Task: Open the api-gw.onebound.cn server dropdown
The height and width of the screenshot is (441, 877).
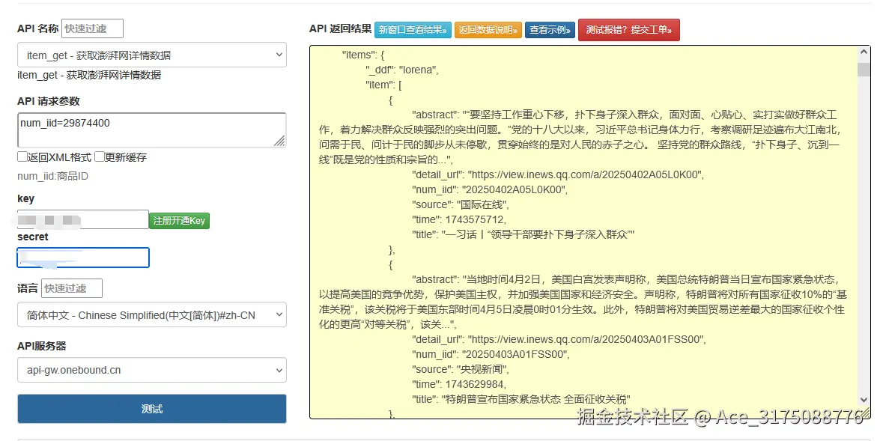Action: (151, 370)
